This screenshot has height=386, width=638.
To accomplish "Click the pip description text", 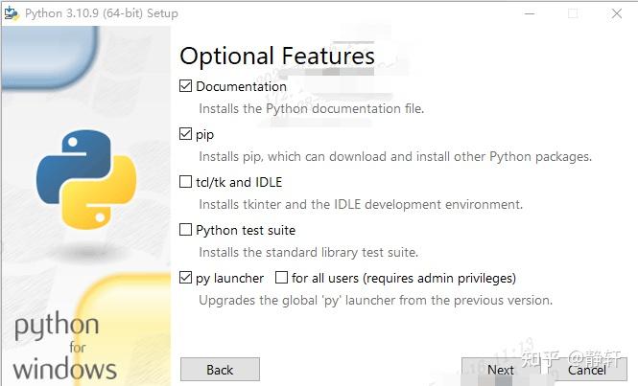I will click(395, 157).
